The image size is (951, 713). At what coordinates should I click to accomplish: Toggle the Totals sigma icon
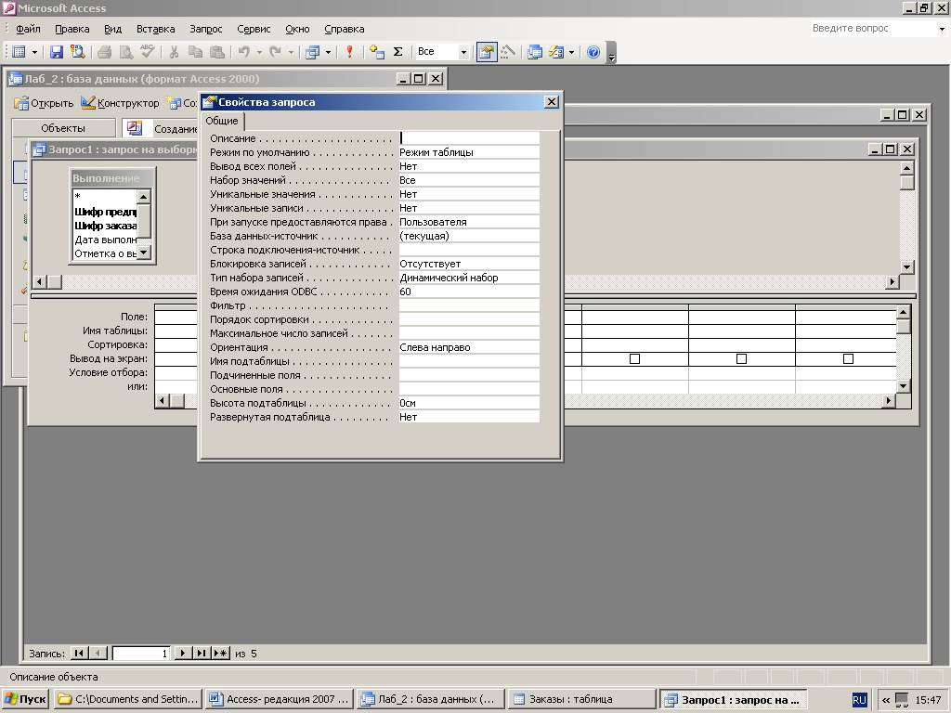pos(397,52)
